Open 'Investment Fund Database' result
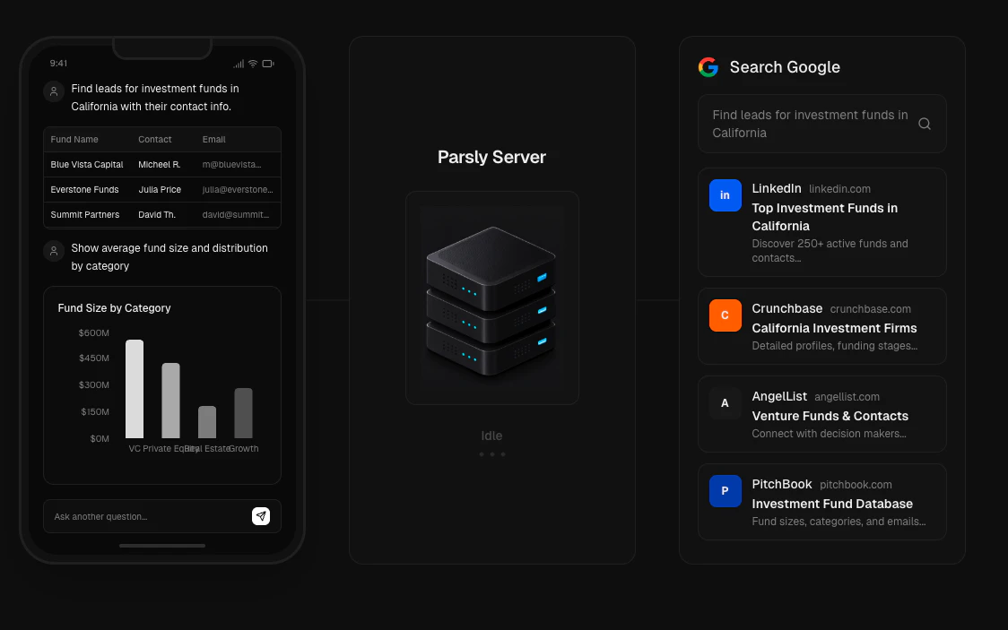The width and height of the screenshot is (1008, 630). 832,505
